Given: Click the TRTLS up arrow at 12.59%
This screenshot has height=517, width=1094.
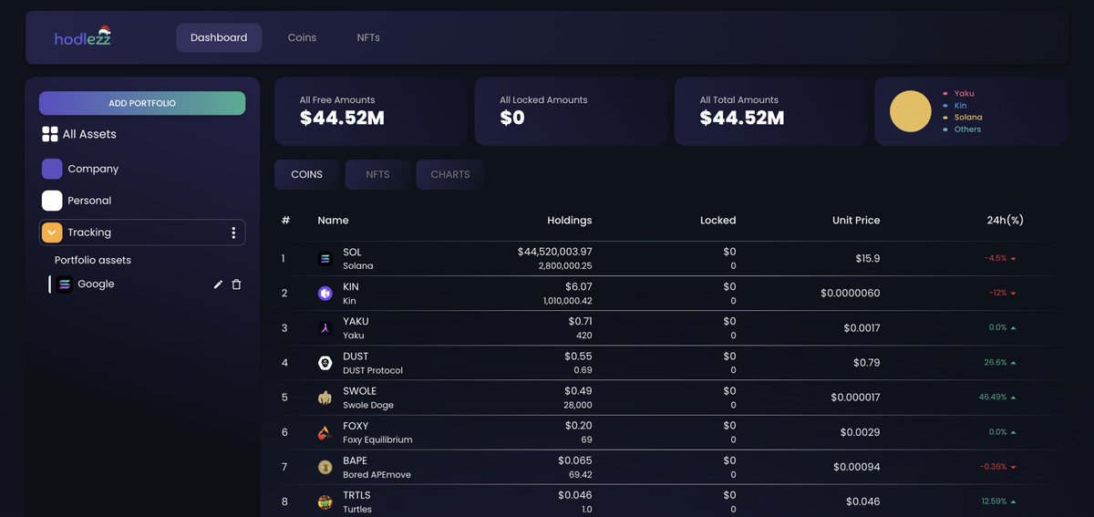Looking at the screenshot, I should [x=1013, y=501].
